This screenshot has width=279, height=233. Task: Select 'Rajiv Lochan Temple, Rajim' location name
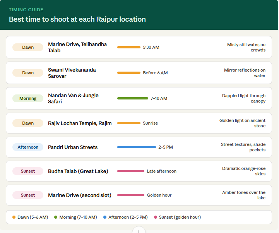(x=80, y=123)
